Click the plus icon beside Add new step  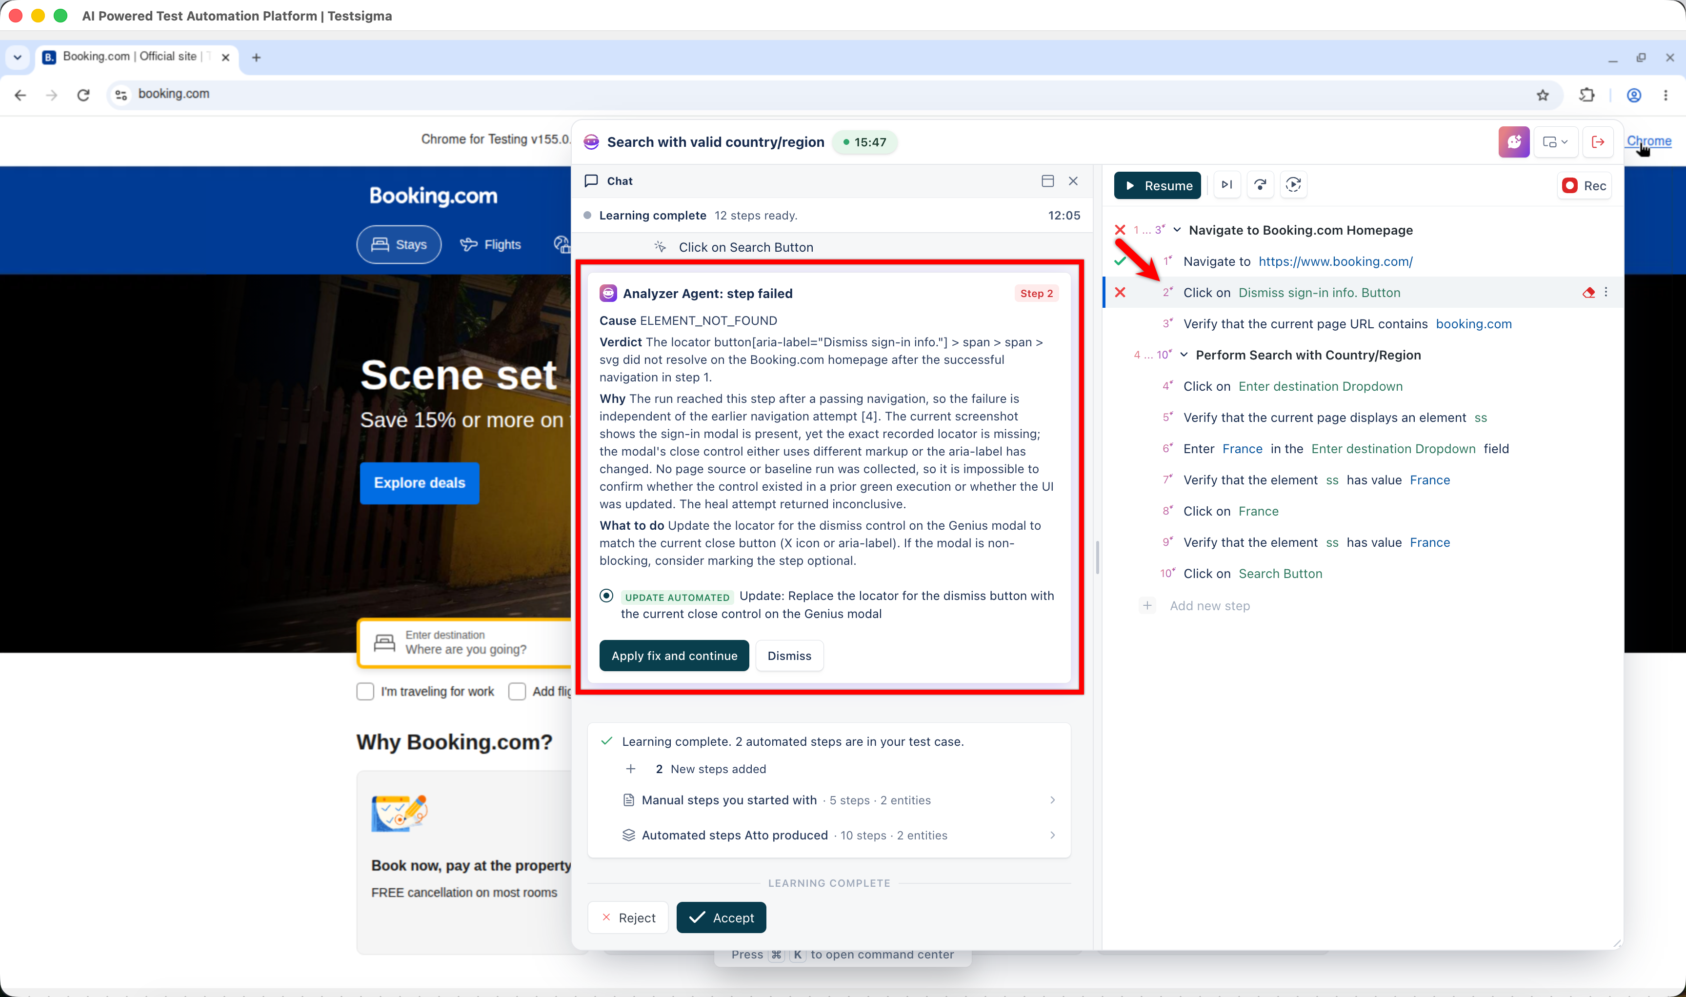click(1147, 606)
